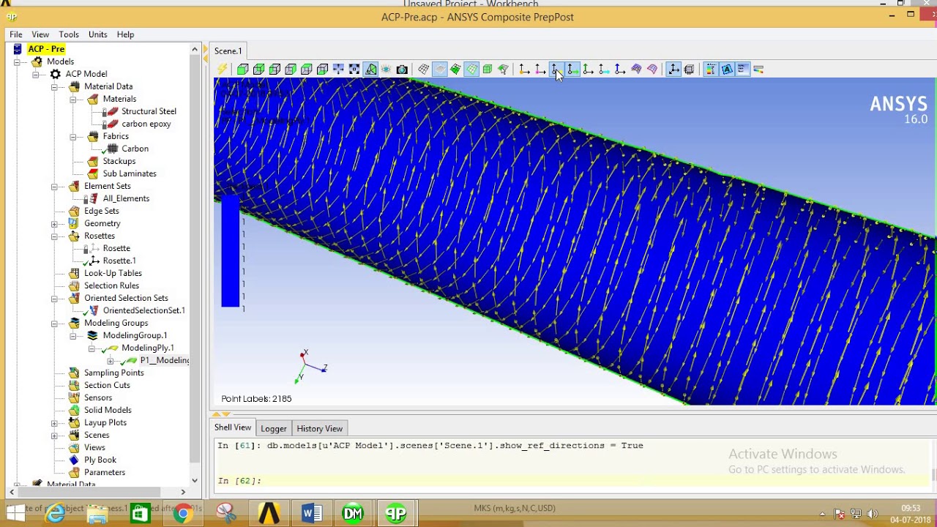Open the ANSYS 'A' app in taskbar
The height and width of the screenshot is (527, 937).
click(x=269, y=514)
